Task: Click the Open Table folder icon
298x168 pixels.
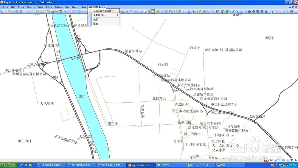Action: (8, 11)
